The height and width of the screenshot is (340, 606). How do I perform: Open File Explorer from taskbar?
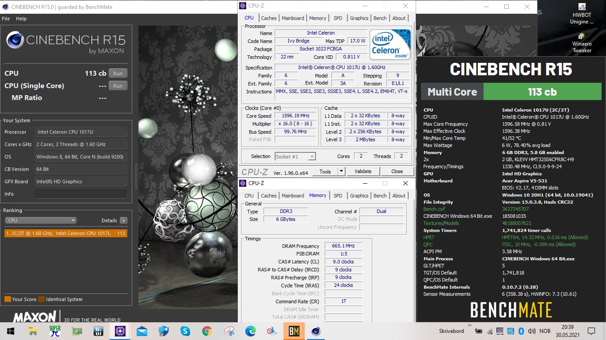33,331
